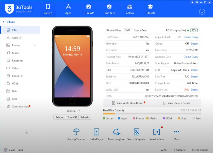Click the Photos legend color swatch
Screen dimensions: 213x153
coord(134,118)
